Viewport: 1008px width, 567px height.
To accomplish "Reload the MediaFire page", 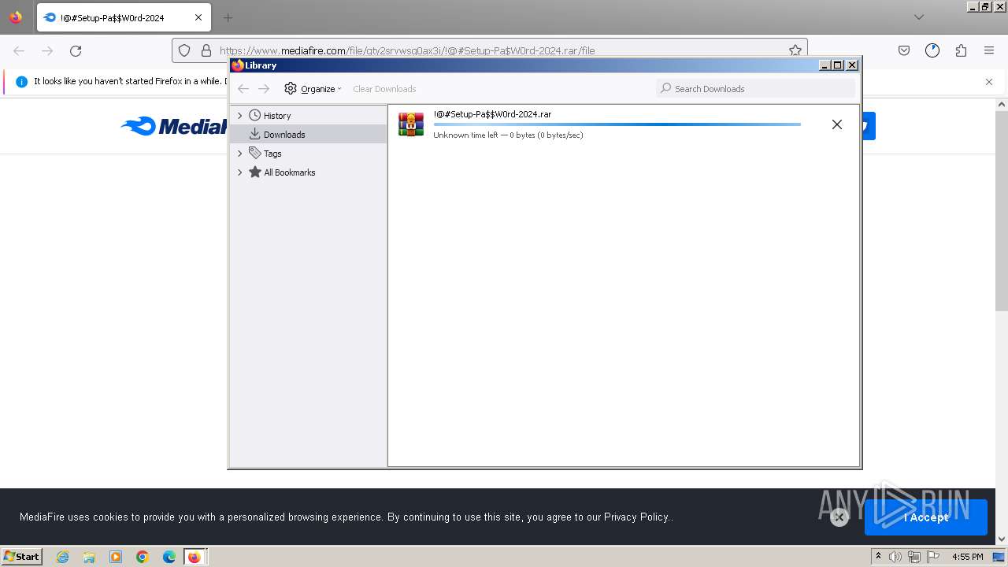I will [76, 50].
